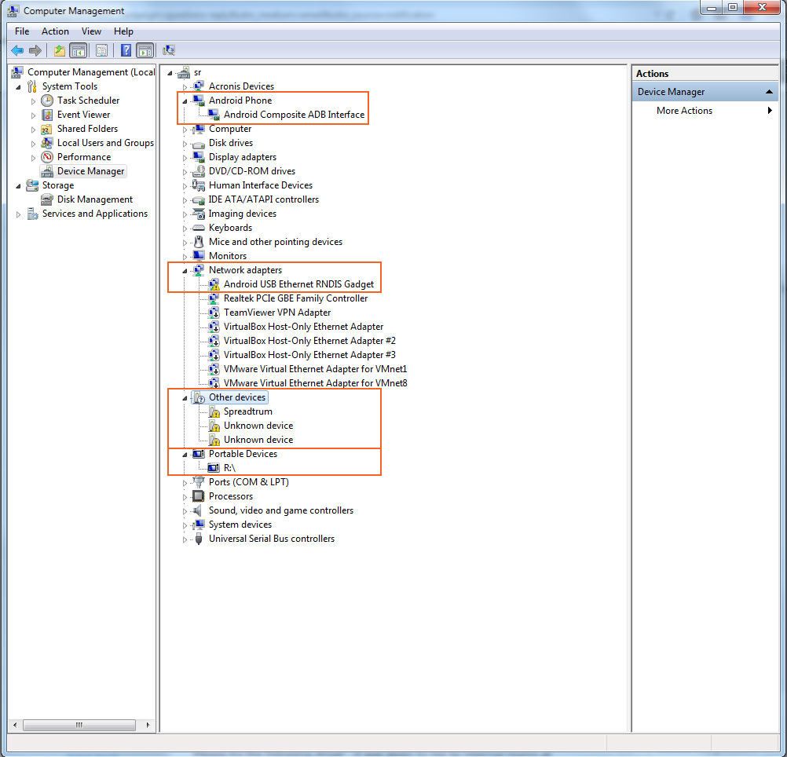
Task: Select the sr computer root node
Action: coord(197,73)
